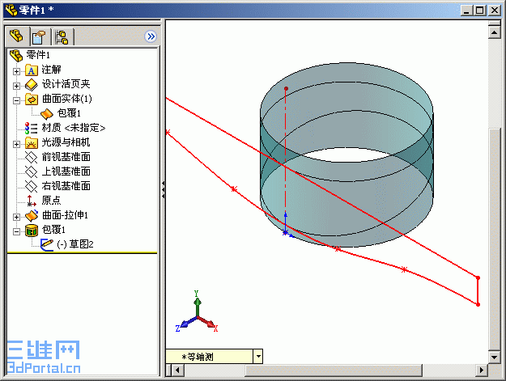This screenshot has height=381, width=506.
Task: Click the horizontal scrollbar right arrow
Action: coord(482,370)
